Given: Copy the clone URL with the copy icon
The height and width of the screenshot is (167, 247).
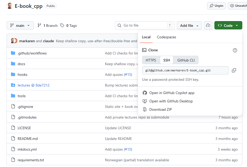Looking at the screenshot, I should pyautogui.click(x=234, y=70).
